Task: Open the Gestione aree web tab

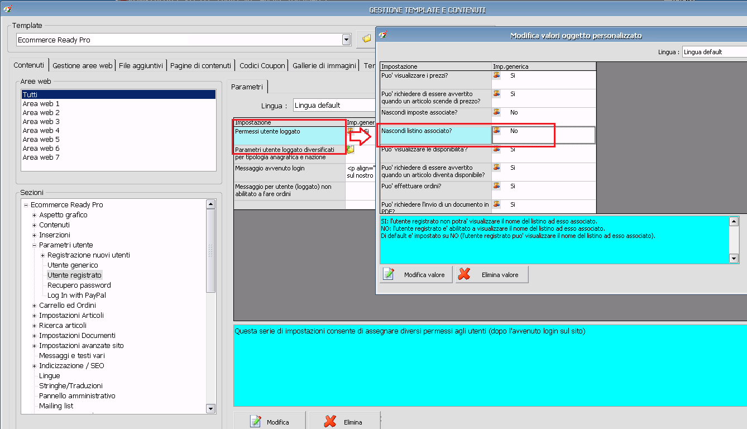Action: coord(83,66)
